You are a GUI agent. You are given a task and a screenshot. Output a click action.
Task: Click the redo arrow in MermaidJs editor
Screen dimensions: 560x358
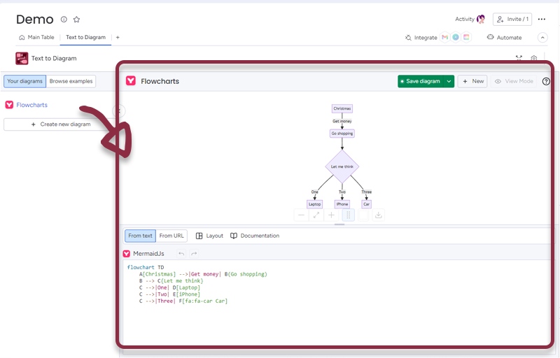point(194,254)
